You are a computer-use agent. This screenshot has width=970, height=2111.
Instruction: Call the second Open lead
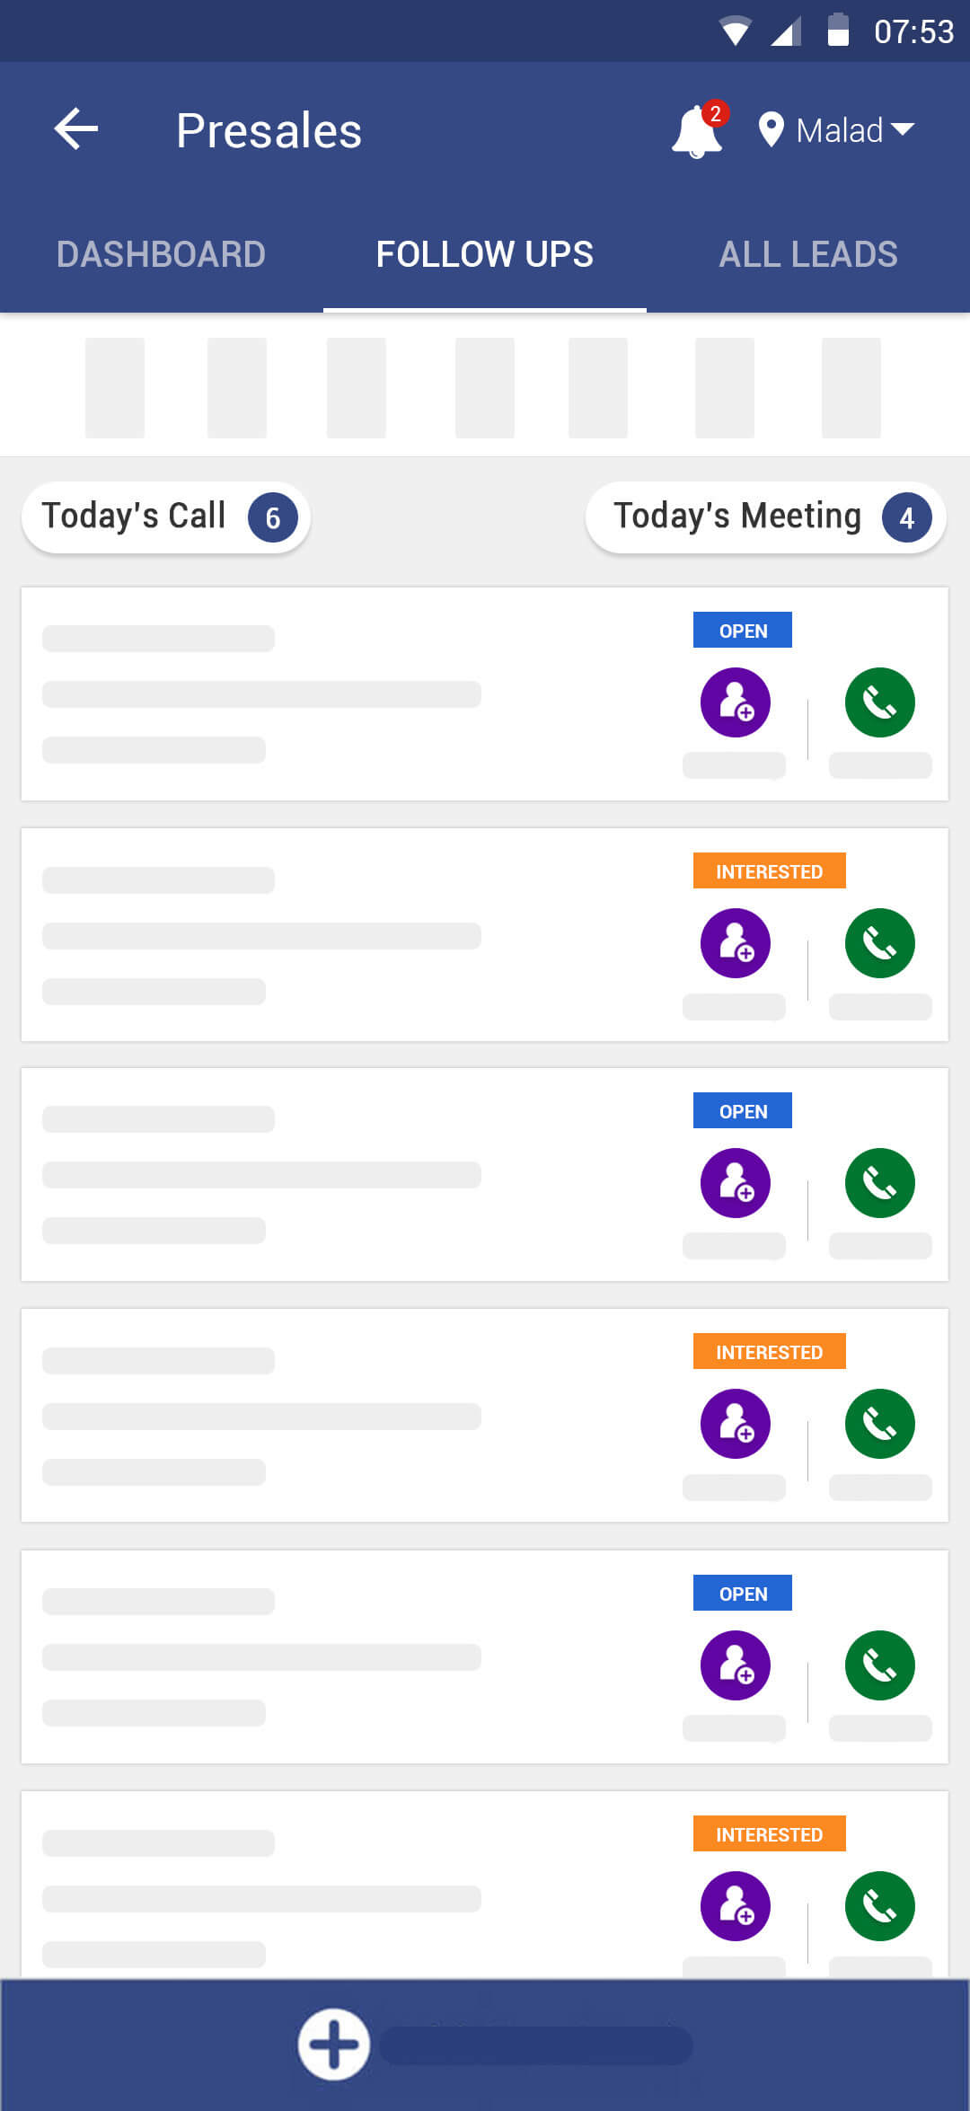click(879, 1183)
